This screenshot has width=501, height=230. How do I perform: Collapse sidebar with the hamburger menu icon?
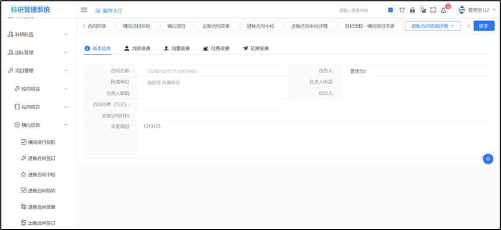tap(84, 10)
